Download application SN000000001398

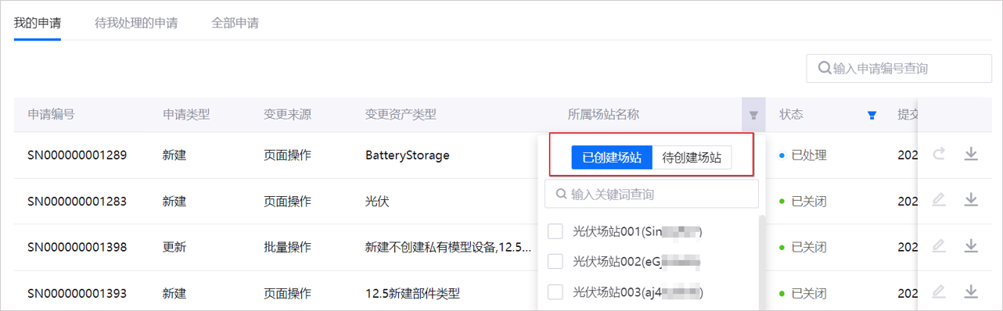click(x=971, y=247)
